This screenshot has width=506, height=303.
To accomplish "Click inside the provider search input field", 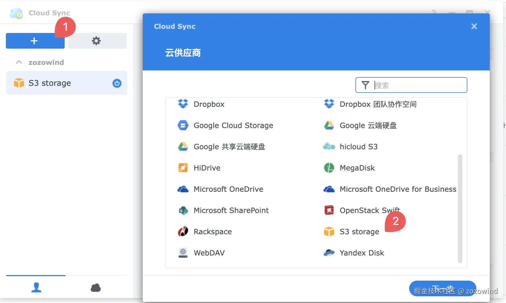I will tap(411, 85).
